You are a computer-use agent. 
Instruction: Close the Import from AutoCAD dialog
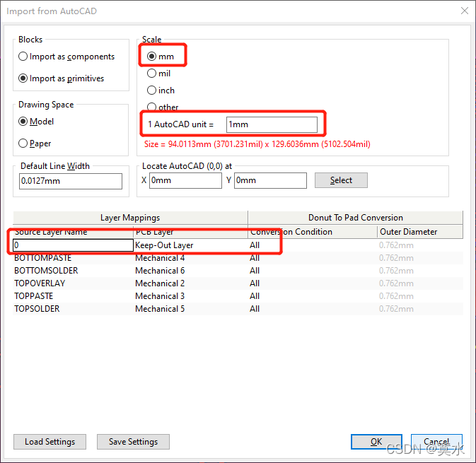(x=465, y=11)
